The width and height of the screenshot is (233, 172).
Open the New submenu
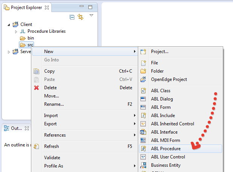pyautogui.click(x=85, y=52)
